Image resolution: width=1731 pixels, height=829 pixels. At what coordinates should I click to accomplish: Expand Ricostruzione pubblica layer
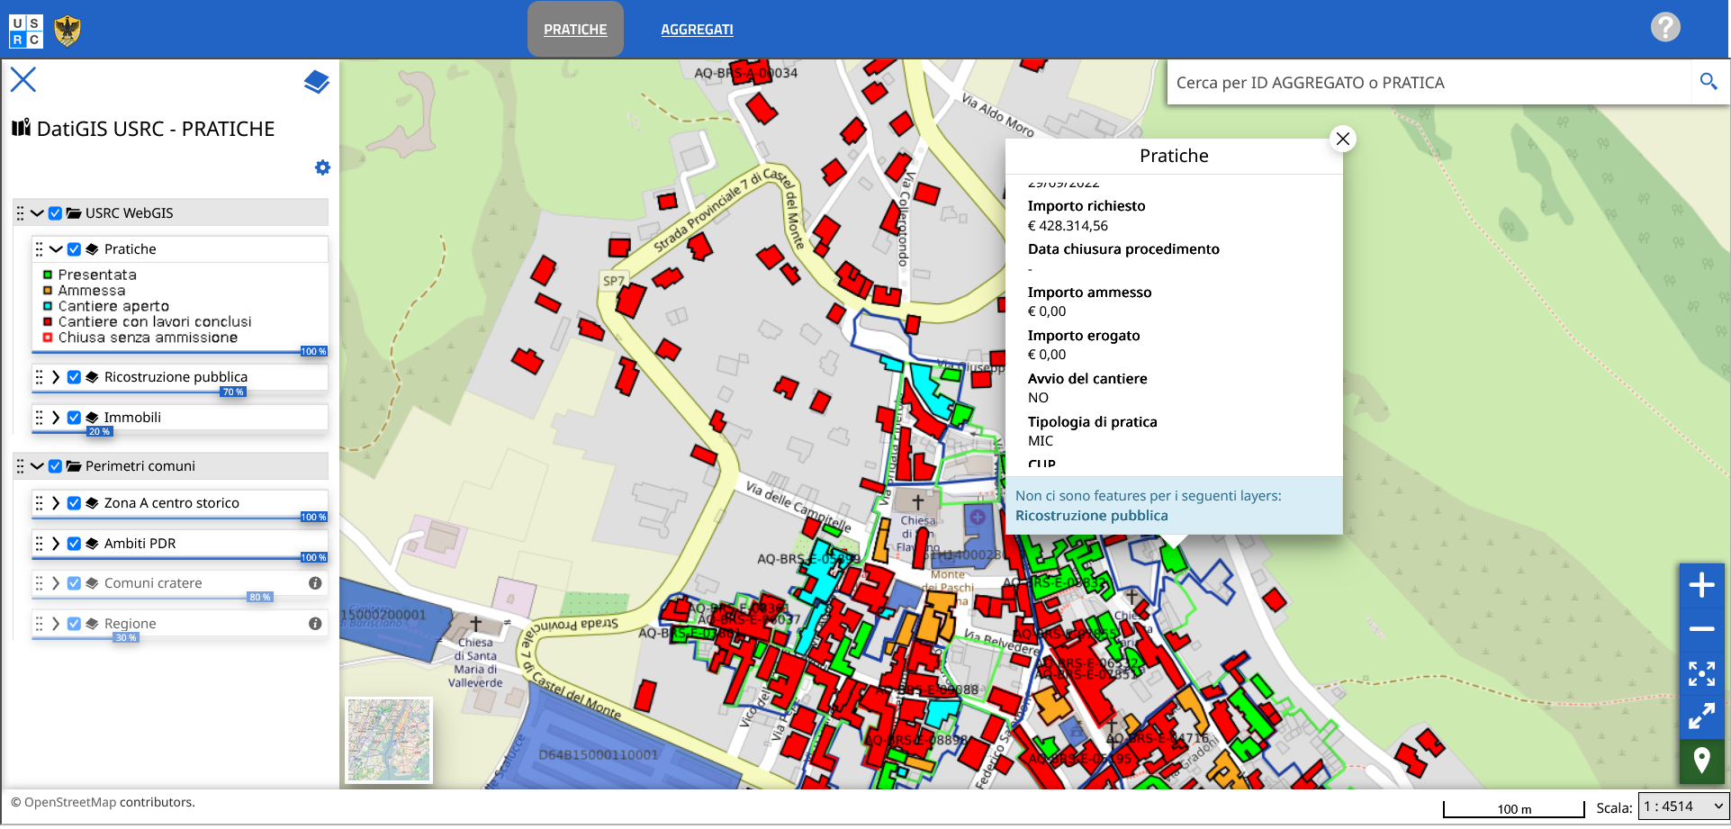coord(56,377)
